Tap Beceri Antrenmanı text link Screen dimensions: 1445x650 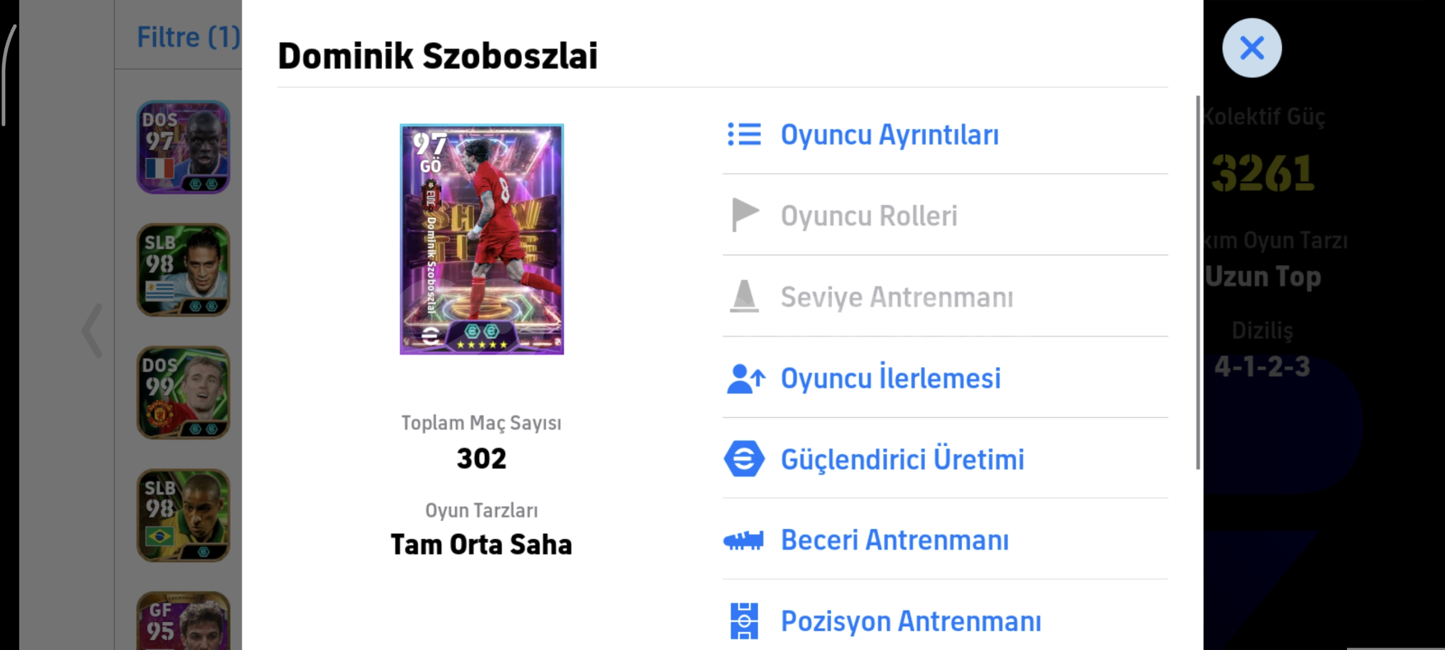click(x=894, y=540)
